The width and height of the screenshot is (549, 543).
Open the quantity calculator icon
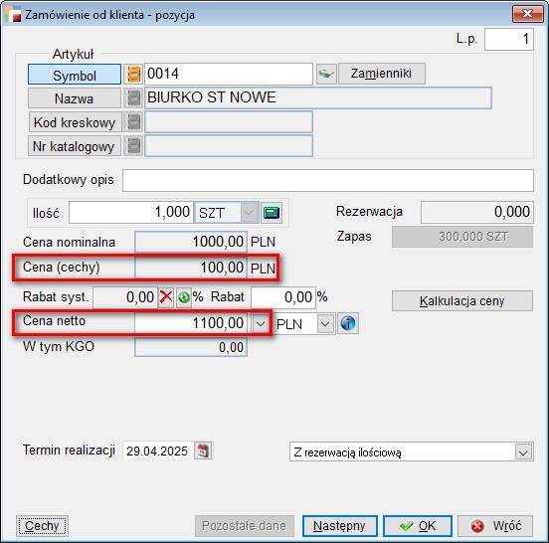point(272,213)
